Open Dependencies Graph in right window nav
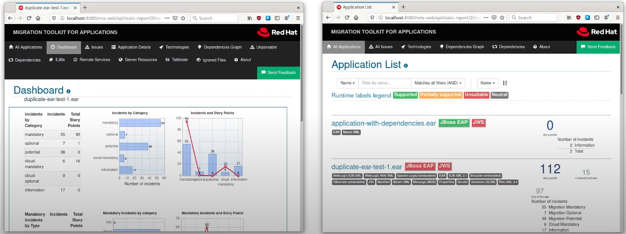This screenshot has height=234, width=626. [x=462, y=47]
